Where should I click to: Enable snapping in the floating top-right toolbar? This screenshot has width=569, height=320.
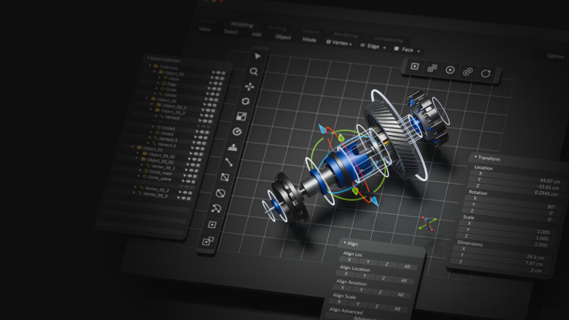[467, 70]
